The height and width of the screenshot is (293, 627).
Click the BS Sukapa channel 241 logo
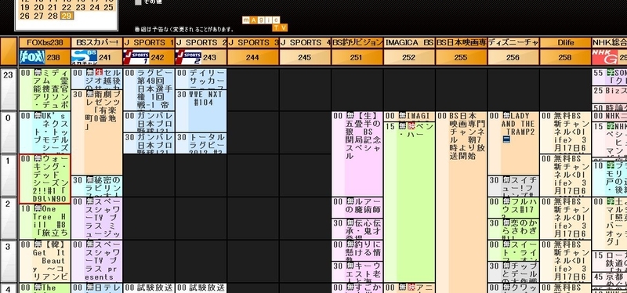(x=85, y=57)
